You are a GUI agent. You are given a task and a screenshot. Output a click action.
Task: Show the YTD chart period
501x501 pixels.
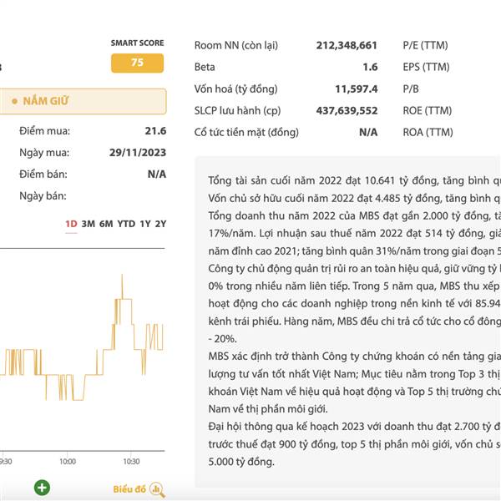126,224
